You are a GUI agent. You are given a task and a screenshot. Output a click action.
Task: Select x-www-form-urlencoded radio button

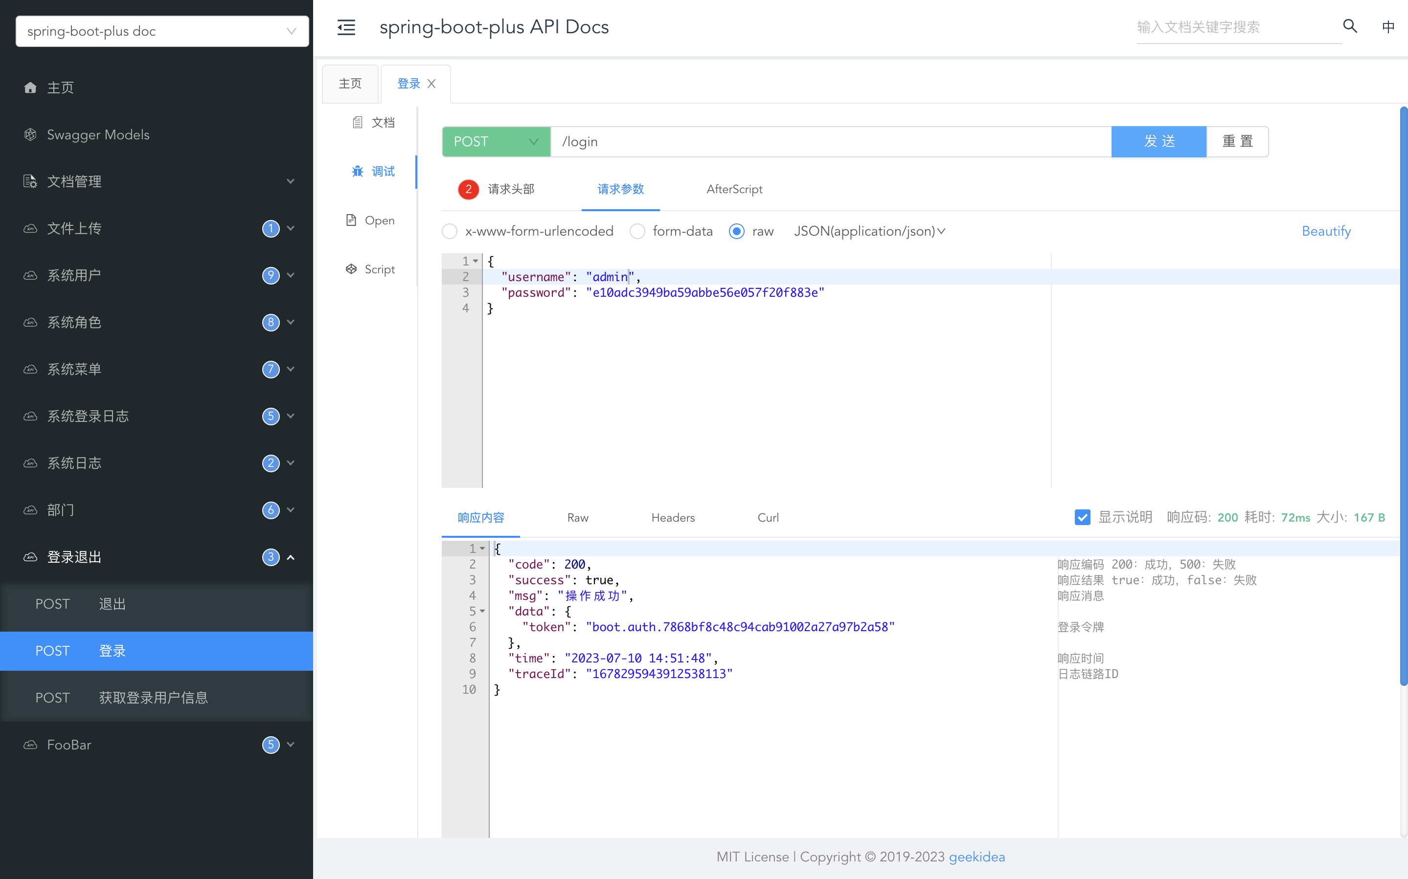point(450,231)
